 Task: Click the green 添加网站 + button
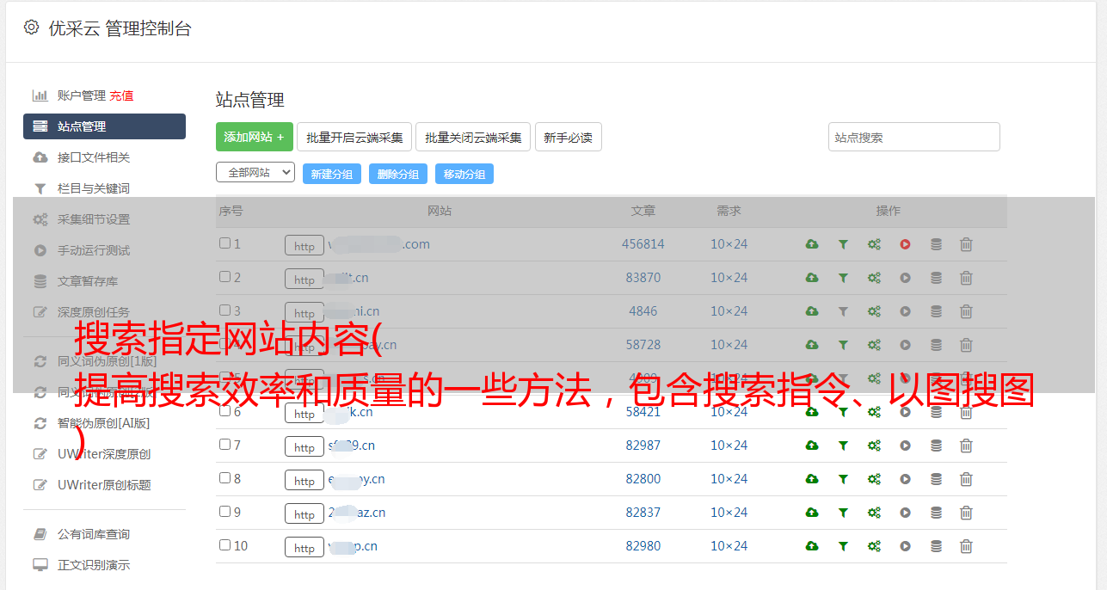pyautogui.click(x=255, y=137)
